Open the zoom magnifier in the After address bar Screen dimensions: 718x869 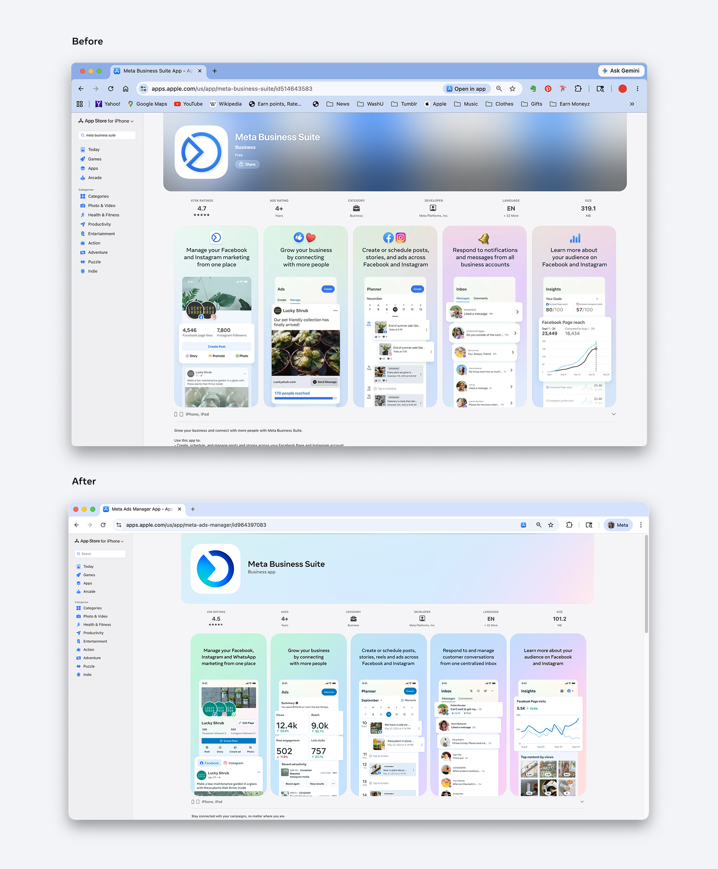tap(538, 525)
